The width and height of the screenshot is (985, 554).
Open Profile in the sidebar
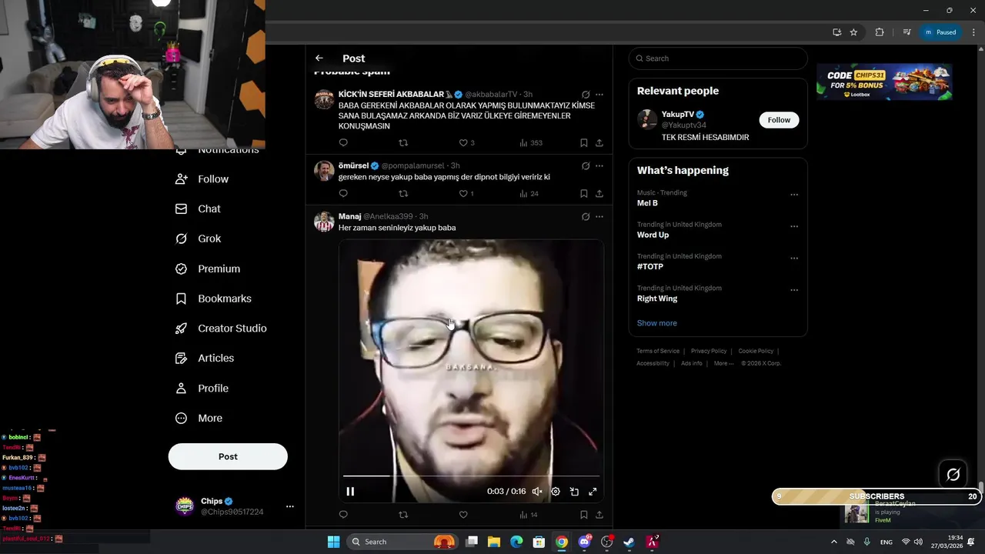202,388
